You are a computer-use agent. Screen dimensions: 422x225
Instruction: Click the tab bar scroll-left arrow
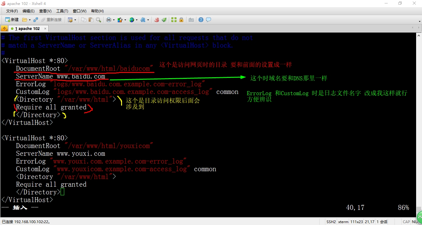pos(412,28)
